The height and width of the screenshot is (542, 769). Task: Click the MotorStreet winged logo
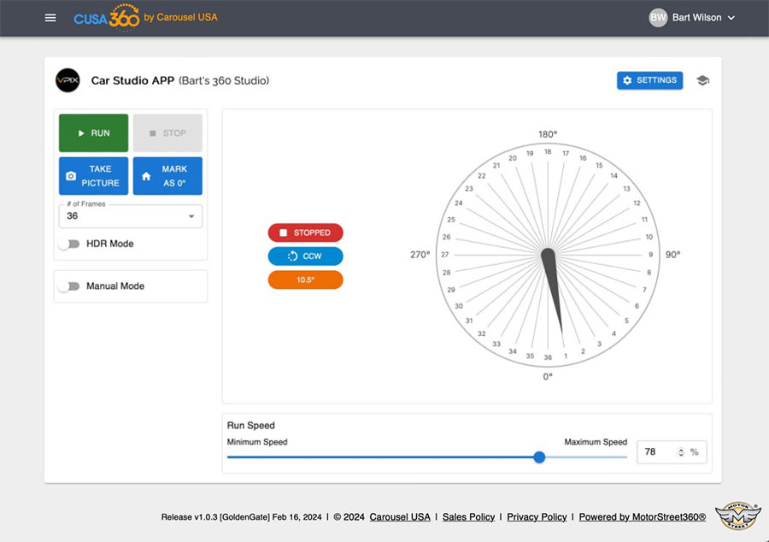click(x=737, y=517)
